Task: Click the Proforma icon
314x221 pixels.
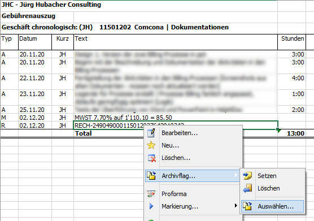Action: click(x=151, y=194)
